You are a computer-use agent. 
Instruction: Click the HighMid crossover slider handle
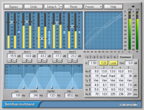52,88
